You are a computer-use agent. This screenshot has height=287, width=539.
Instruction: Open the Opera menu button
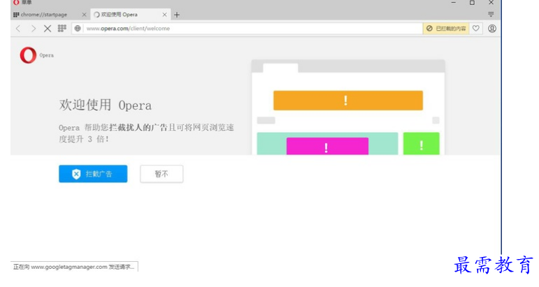(x=22, y=2)
